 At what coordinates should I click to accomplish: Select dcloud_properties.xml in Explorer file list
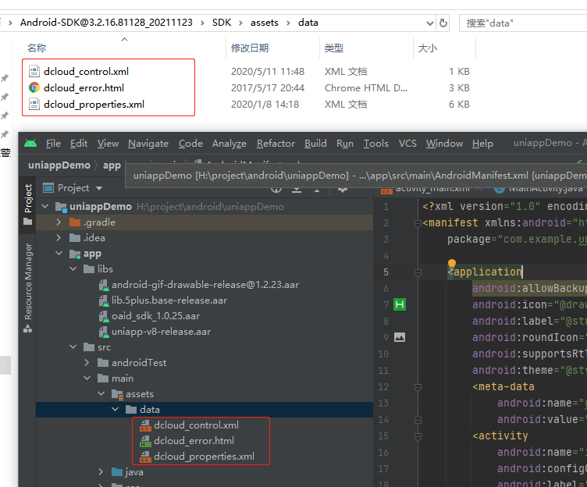point(94,105)
